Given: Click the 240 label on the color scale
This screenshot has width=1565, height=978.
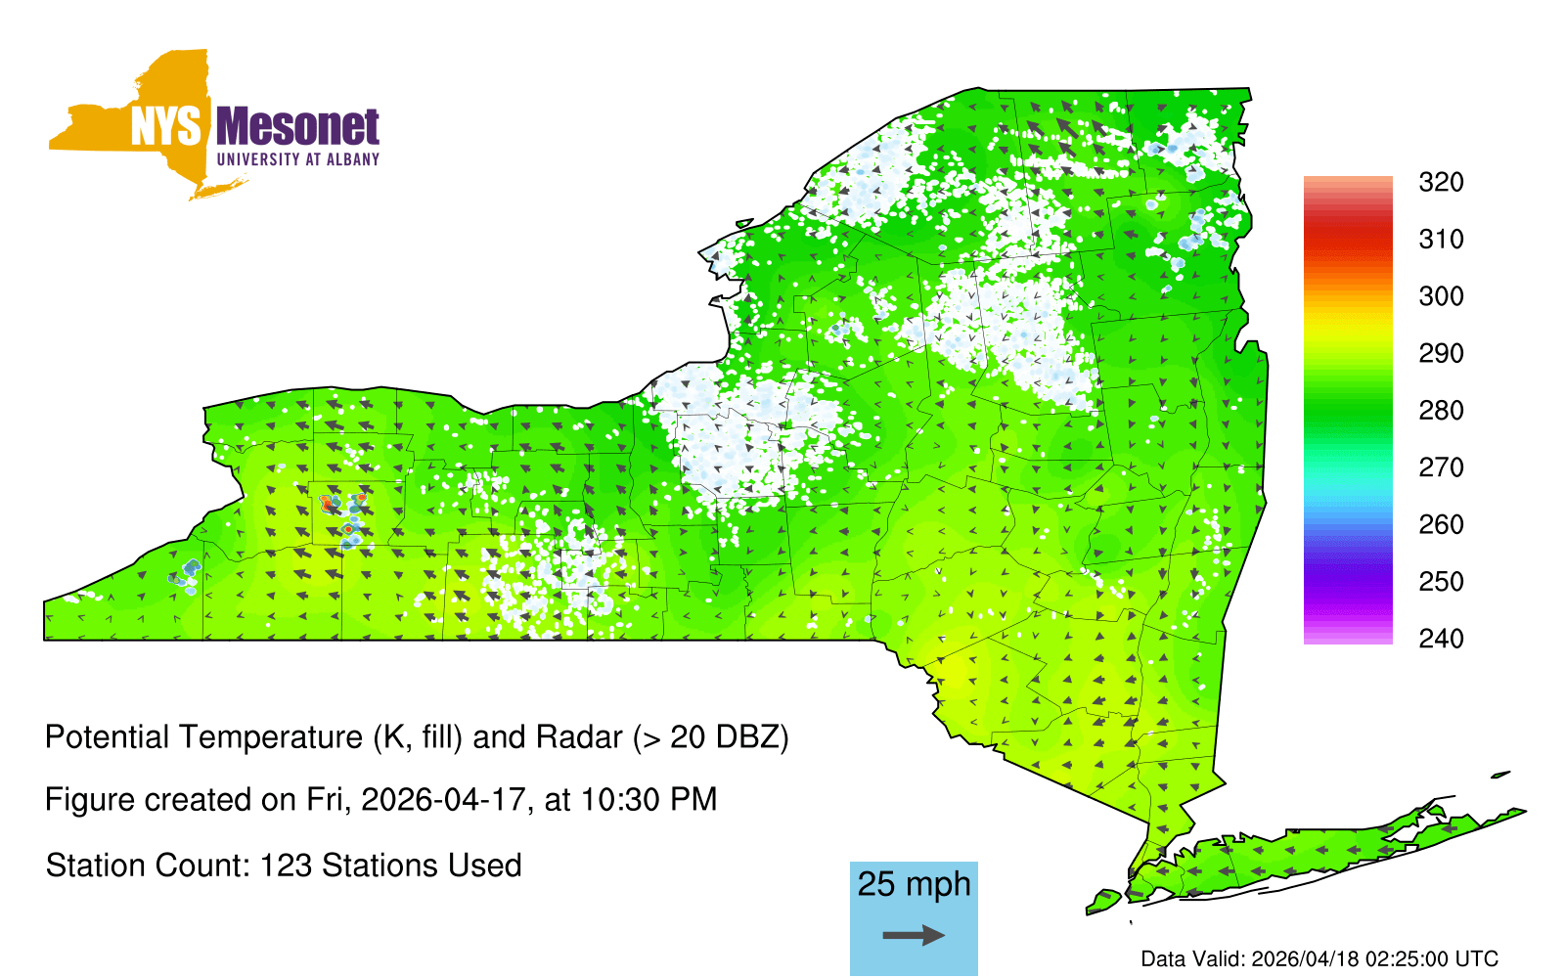Looking at the screenshot, I should point(1441,639).
